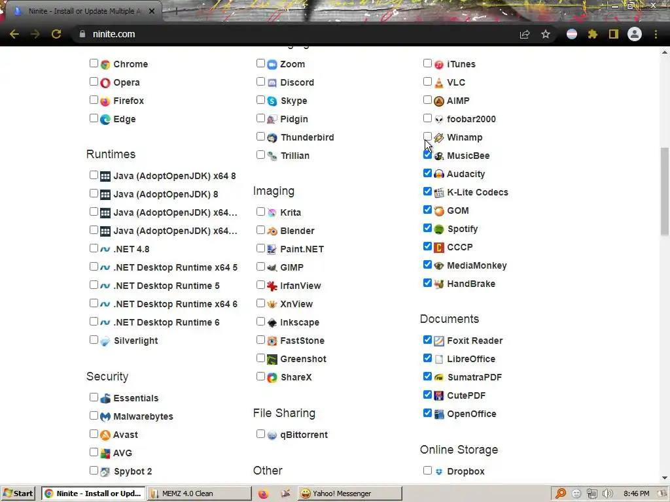This screenshot has height=502, width=670.
Task: Click the VLC cone icon
Action: pyautogui.click(x=439, y=83)
